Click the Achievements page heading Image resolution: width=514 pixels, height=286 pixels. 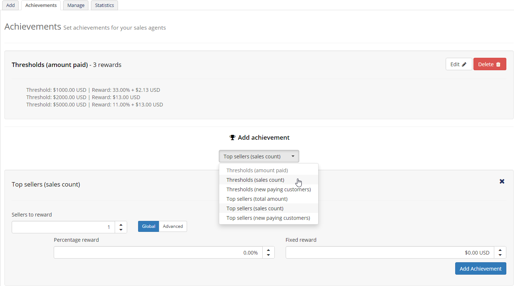click(33, 27)
